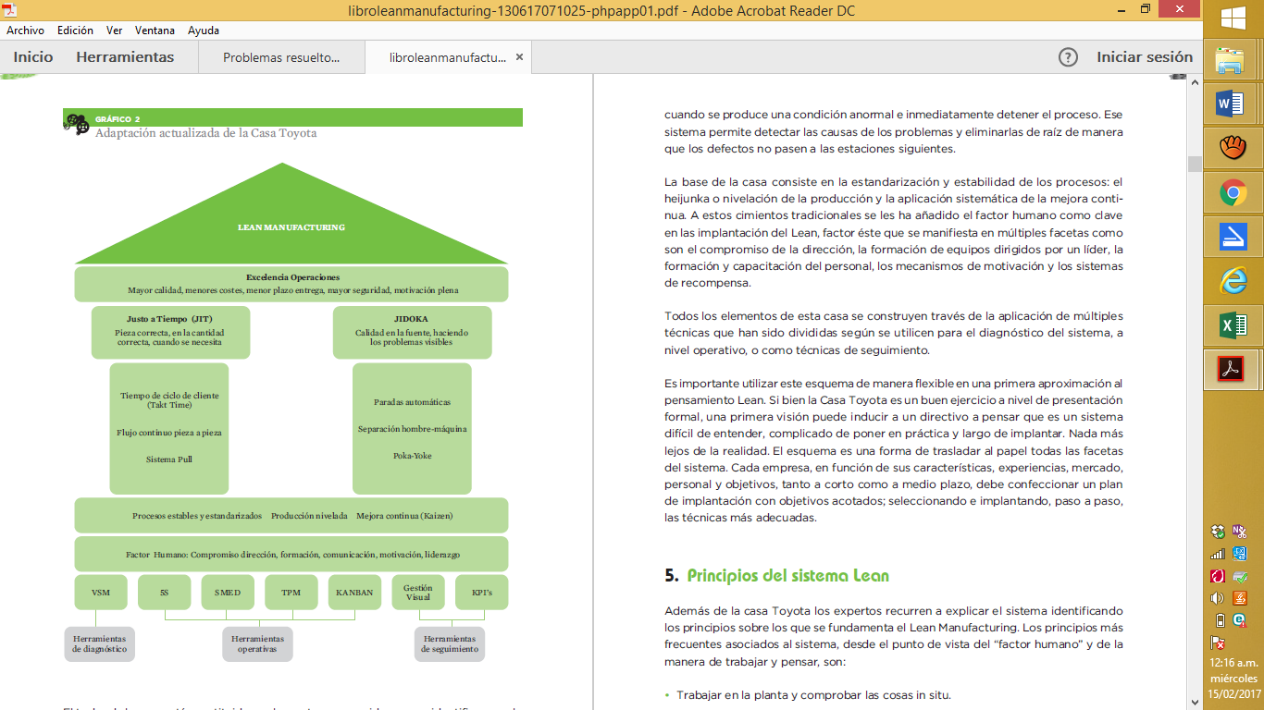Open the clock showing 12:16 a.m.
The image size is (1264, 710).
point(1233,678)
